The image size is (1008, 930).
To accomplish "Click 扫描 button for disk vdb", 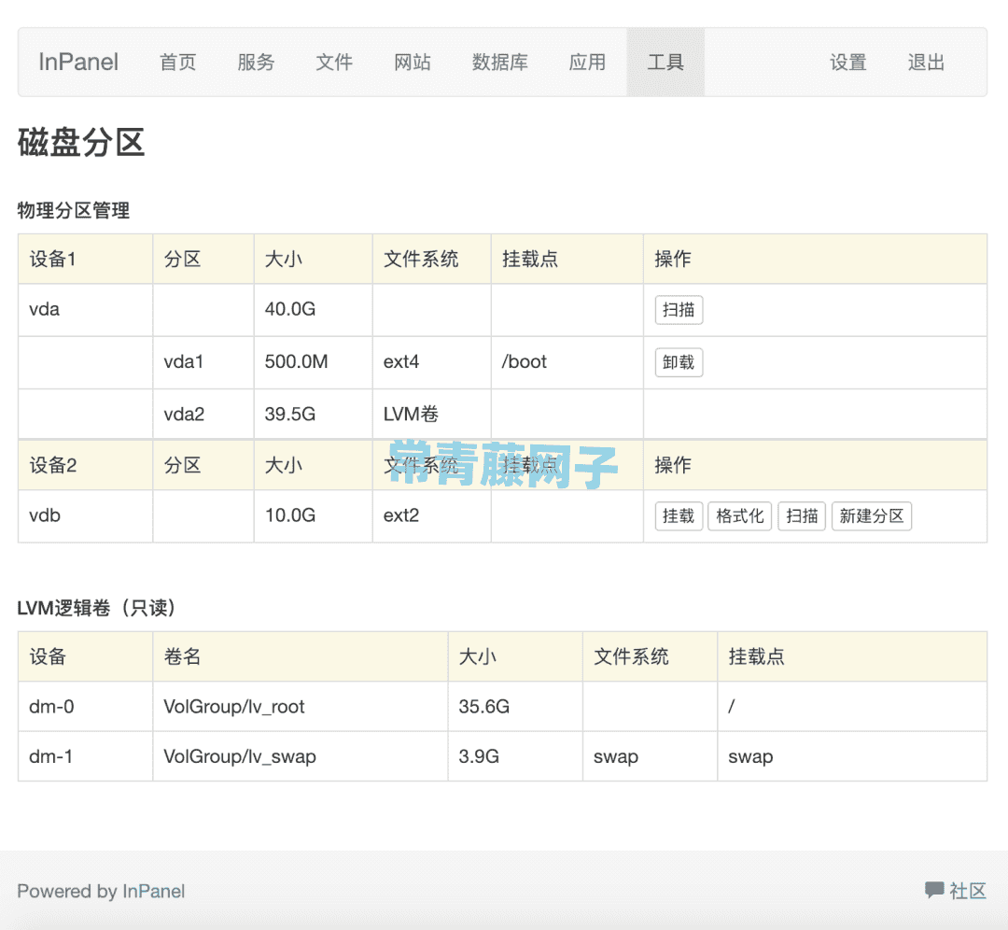I will (802, 515).
